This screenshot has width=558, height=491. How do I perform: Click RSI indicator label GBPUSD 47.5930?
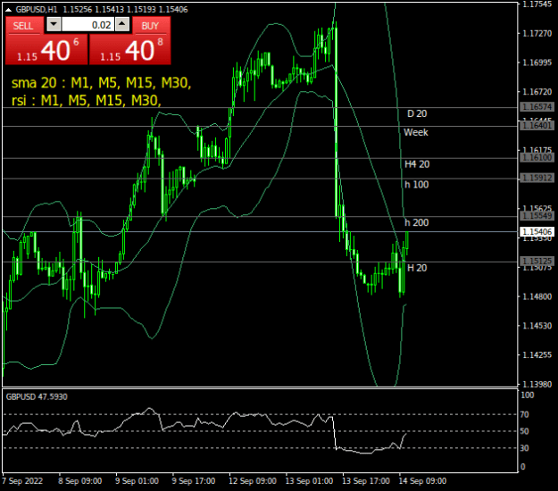point(37,396)
